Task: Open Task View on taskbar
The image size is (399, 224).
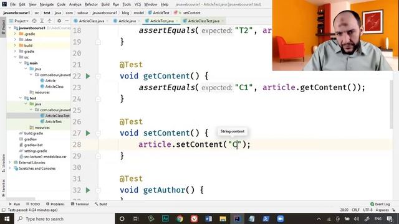Action: [136, 218]
